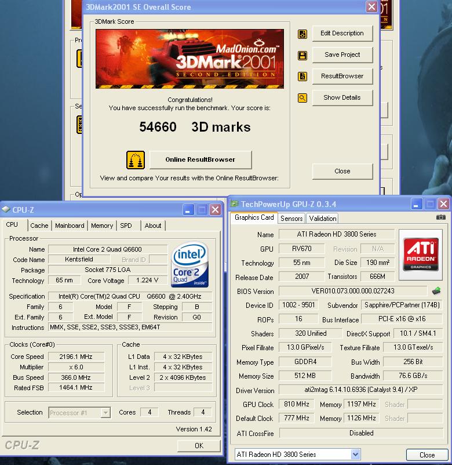
Task: Click the Core Voltage 1.224 V field
Action: tap(147, 280)
